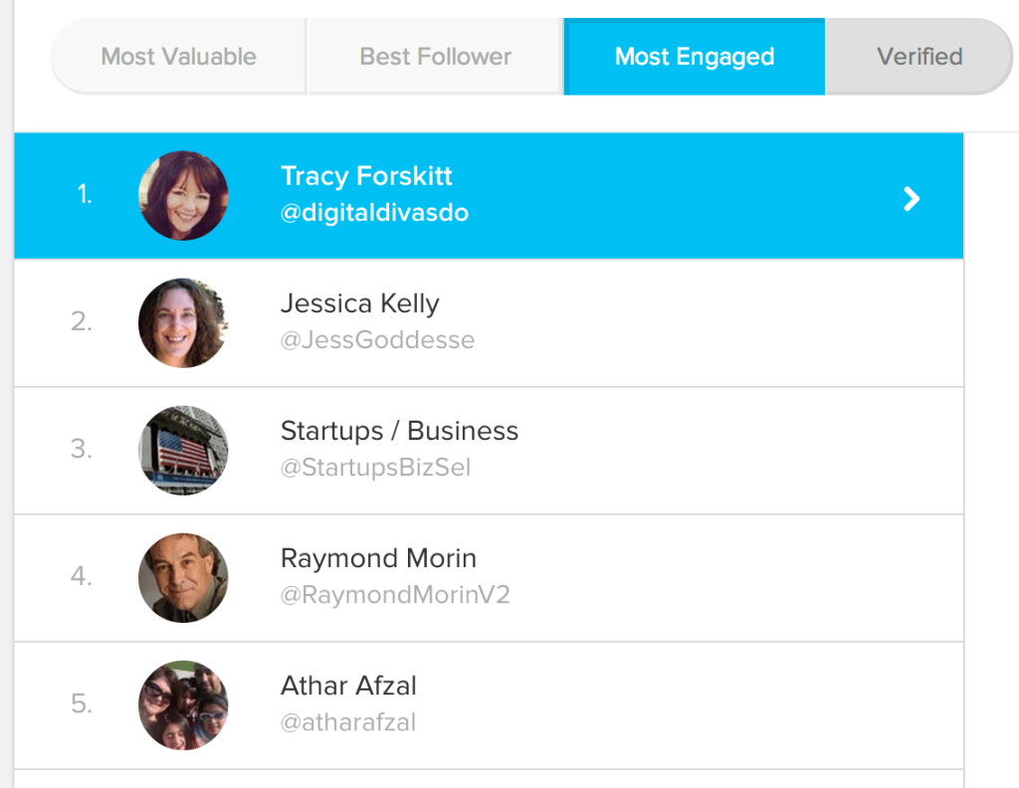
Task: Select the Raymond Morin list row
Action: point(597,577)
